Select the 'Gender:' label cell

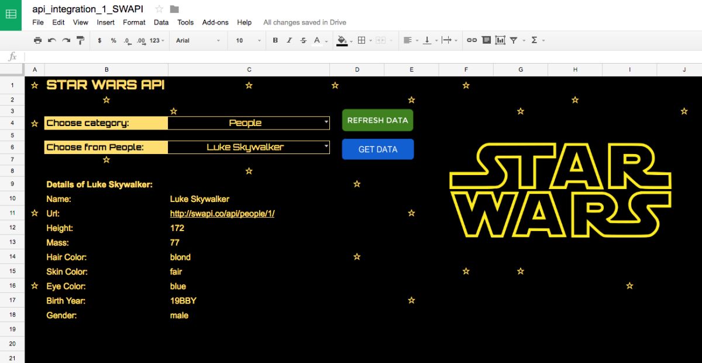coord(106,315)
